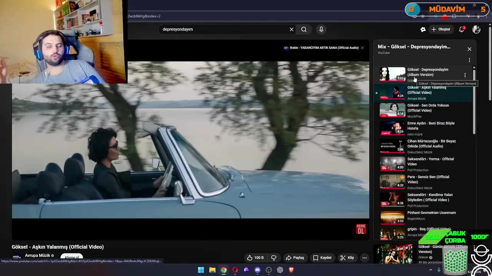The image size is (492, 276).
Task: Activate voice search microphone icon
Action: (321, 29)
